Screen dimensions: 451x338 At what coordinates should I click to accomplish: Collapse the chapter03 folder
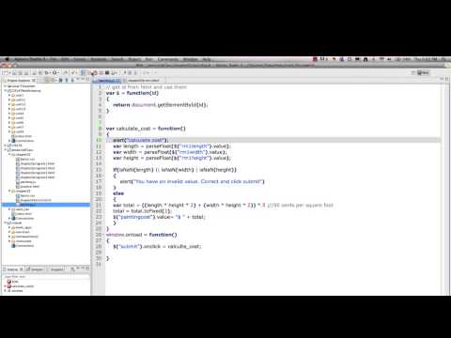click(9, 191)
